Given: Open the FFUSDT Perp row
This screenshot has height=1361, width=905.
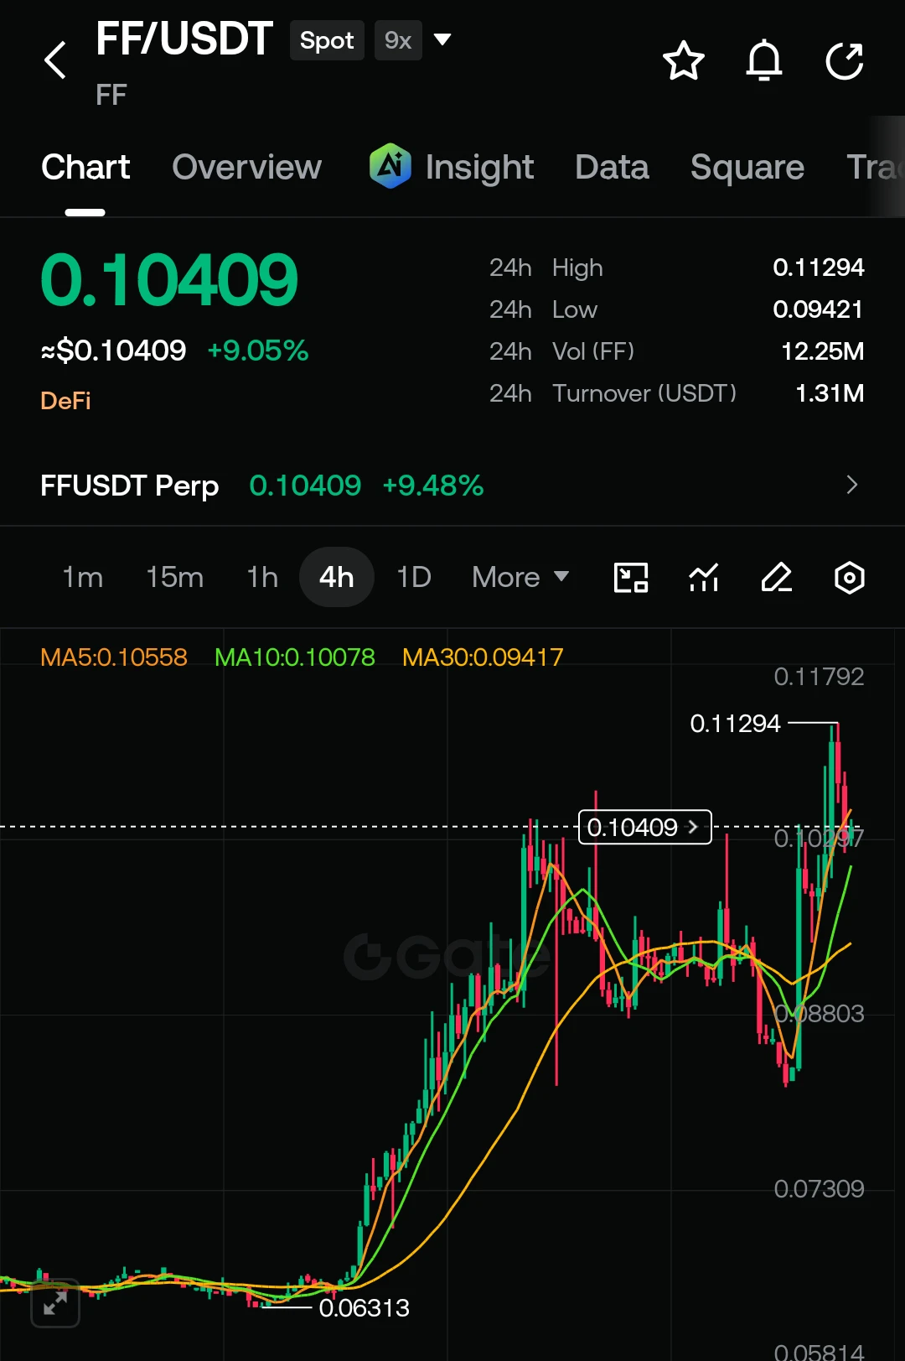Looking at the screenshot, I should 452,485.
